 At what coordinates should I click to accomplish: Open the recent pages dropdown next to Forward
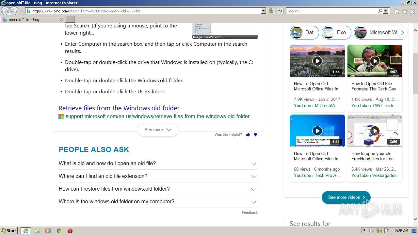tap(22, 11)
